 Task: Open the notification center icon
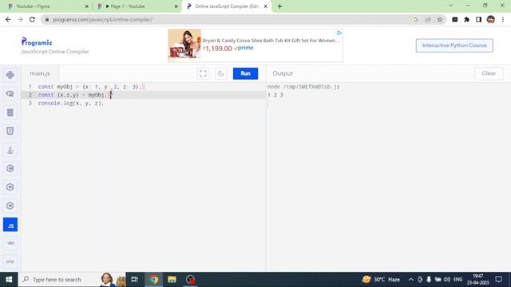click(x=498, y=280)
